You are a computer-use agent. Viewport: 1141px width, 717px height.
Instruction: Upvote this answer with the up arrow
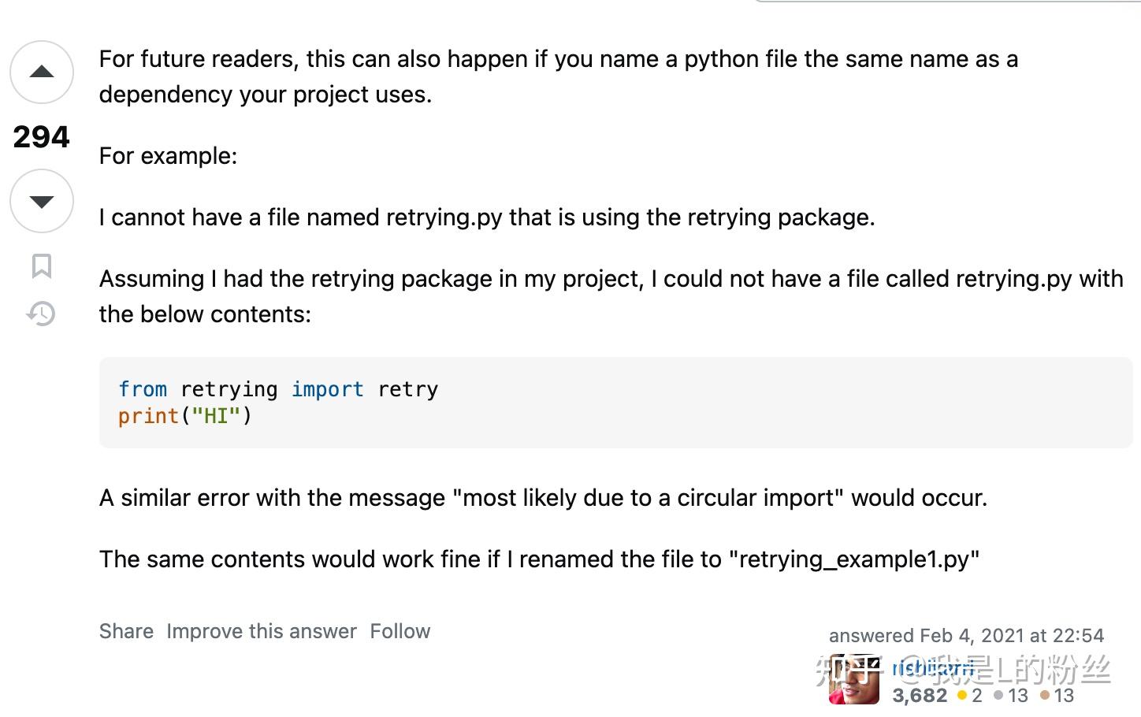point(42,72)
